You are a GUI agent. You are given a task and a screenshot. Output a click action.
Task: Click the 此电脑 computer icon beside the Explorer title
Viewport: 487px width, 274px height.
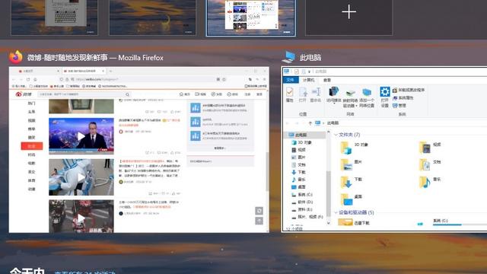[289, 57]
